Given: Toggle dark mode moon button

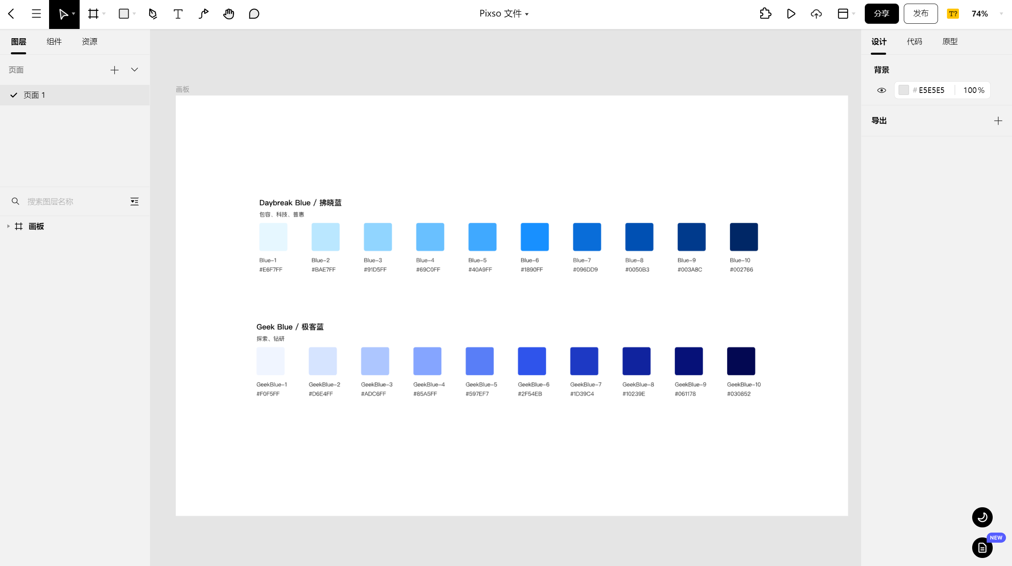Looking at the screenshot, I should point(982,517).
